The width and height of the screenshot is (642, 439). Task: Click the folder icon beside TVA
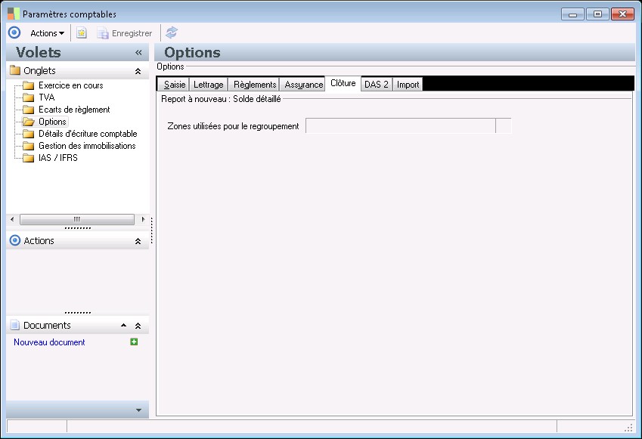pos(28,97)
